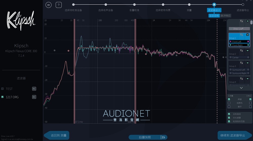The height and width of the screenshot is (141, 253).
Task: Toggle the Group 2 grouping icon
Action: (x=241, y=51)
